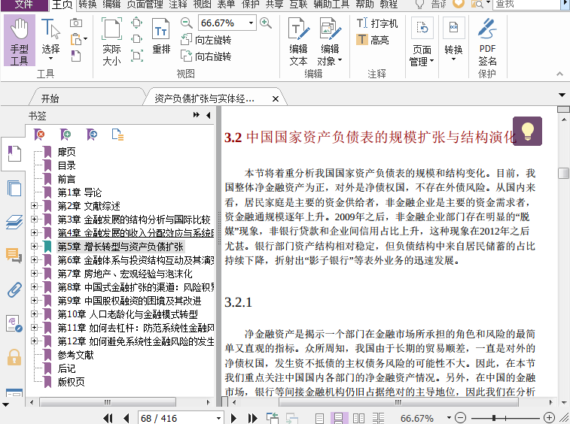Click the zoom slider handle
Viewport: 570px width, 424px height.
click(494, 418)
